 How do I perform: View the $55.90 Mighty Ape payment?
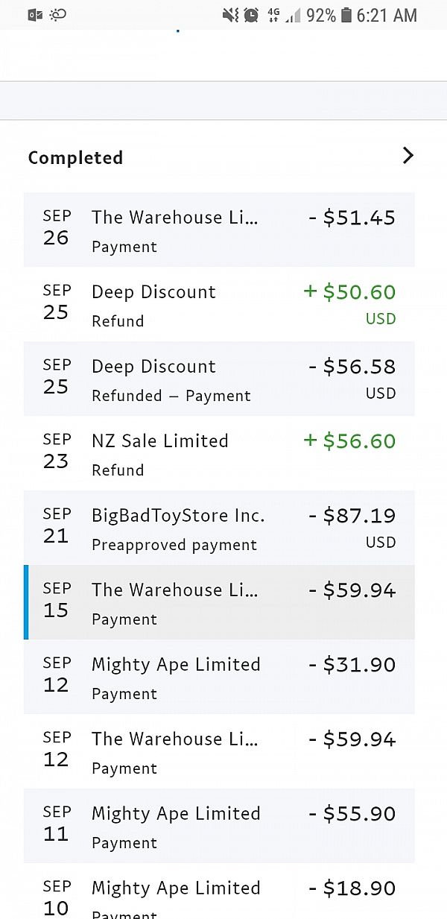coord(219,826)
